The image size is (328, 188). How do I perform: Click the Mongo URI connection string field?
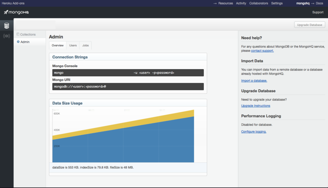[x=128, y=86]
